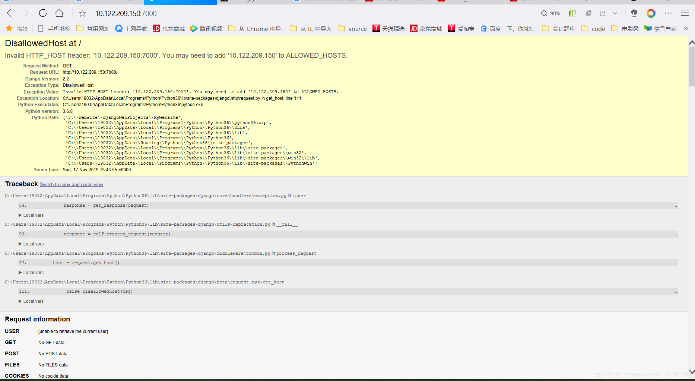The height and width of the screenshot is (381, 695).
Task: Go back to previous page
Action: (10, 13)
